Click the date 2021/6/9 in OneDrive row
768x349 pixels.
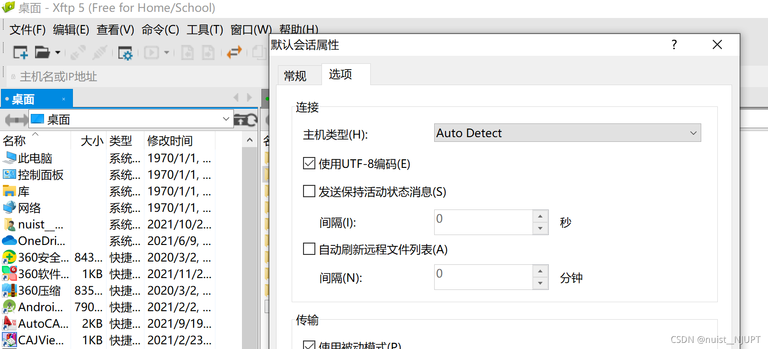[179, 241]
